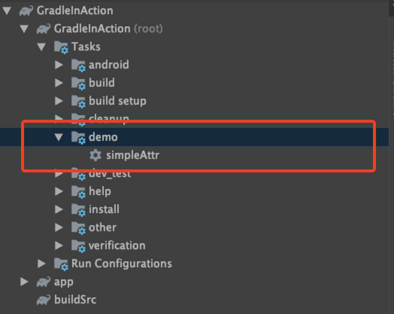This screenshot has height=314, width=394.
Task: Select the buildSrc project entry
Action: (76, 300)
